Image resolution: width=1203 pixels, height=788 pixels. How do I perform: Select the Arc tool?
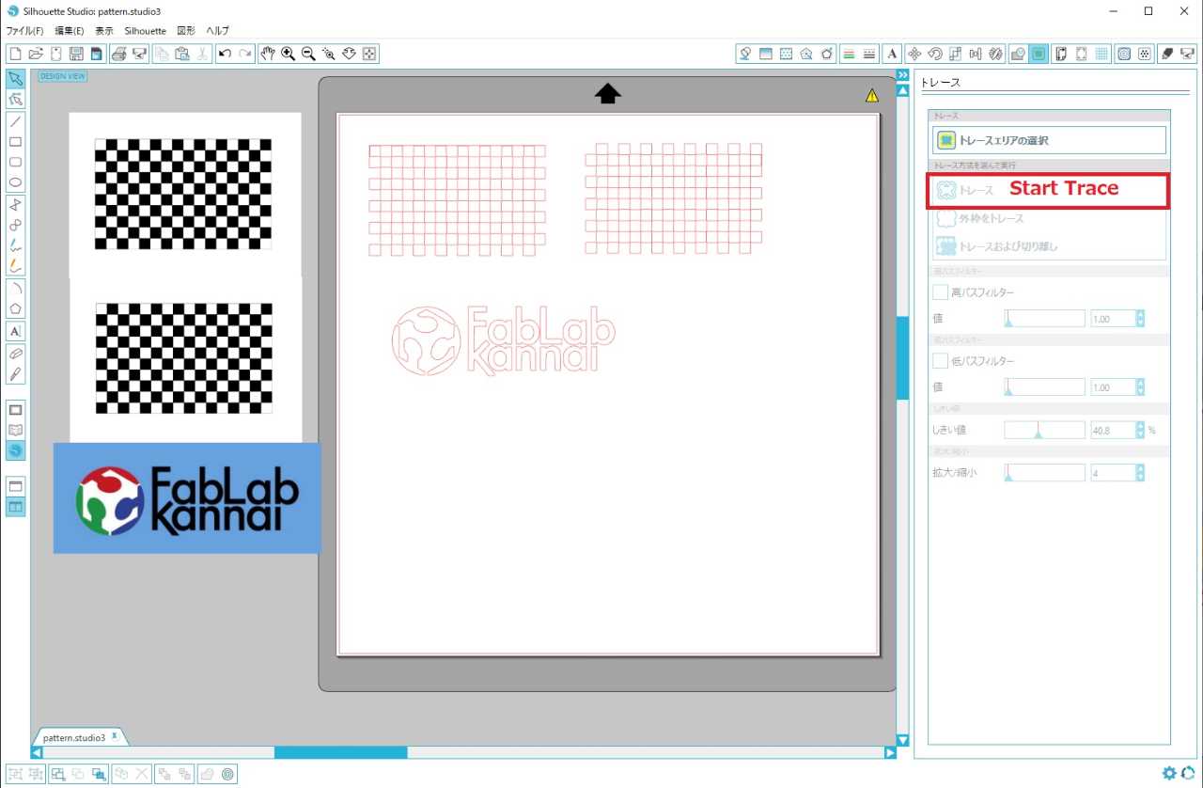(15, 288)
